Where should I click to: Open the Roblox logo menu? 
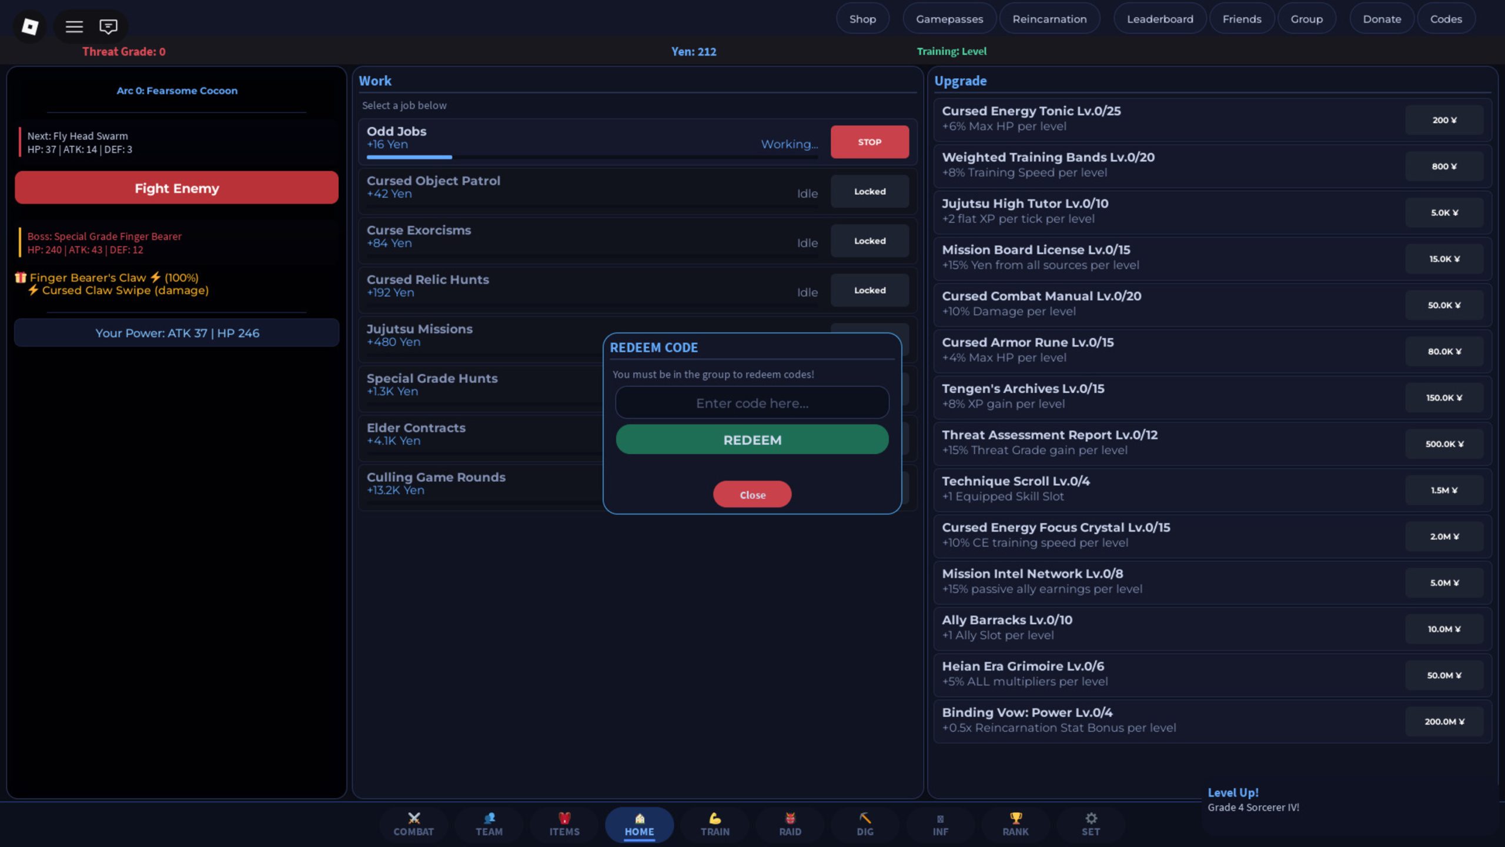(30, 26)
